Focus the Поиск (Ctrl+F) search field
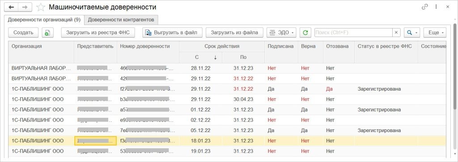This screenshot has height=162, width=458. [x=353, y=33]
